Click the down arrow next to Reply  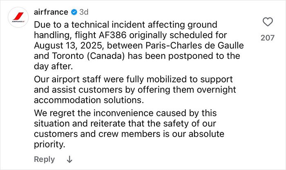pos(69,159)
